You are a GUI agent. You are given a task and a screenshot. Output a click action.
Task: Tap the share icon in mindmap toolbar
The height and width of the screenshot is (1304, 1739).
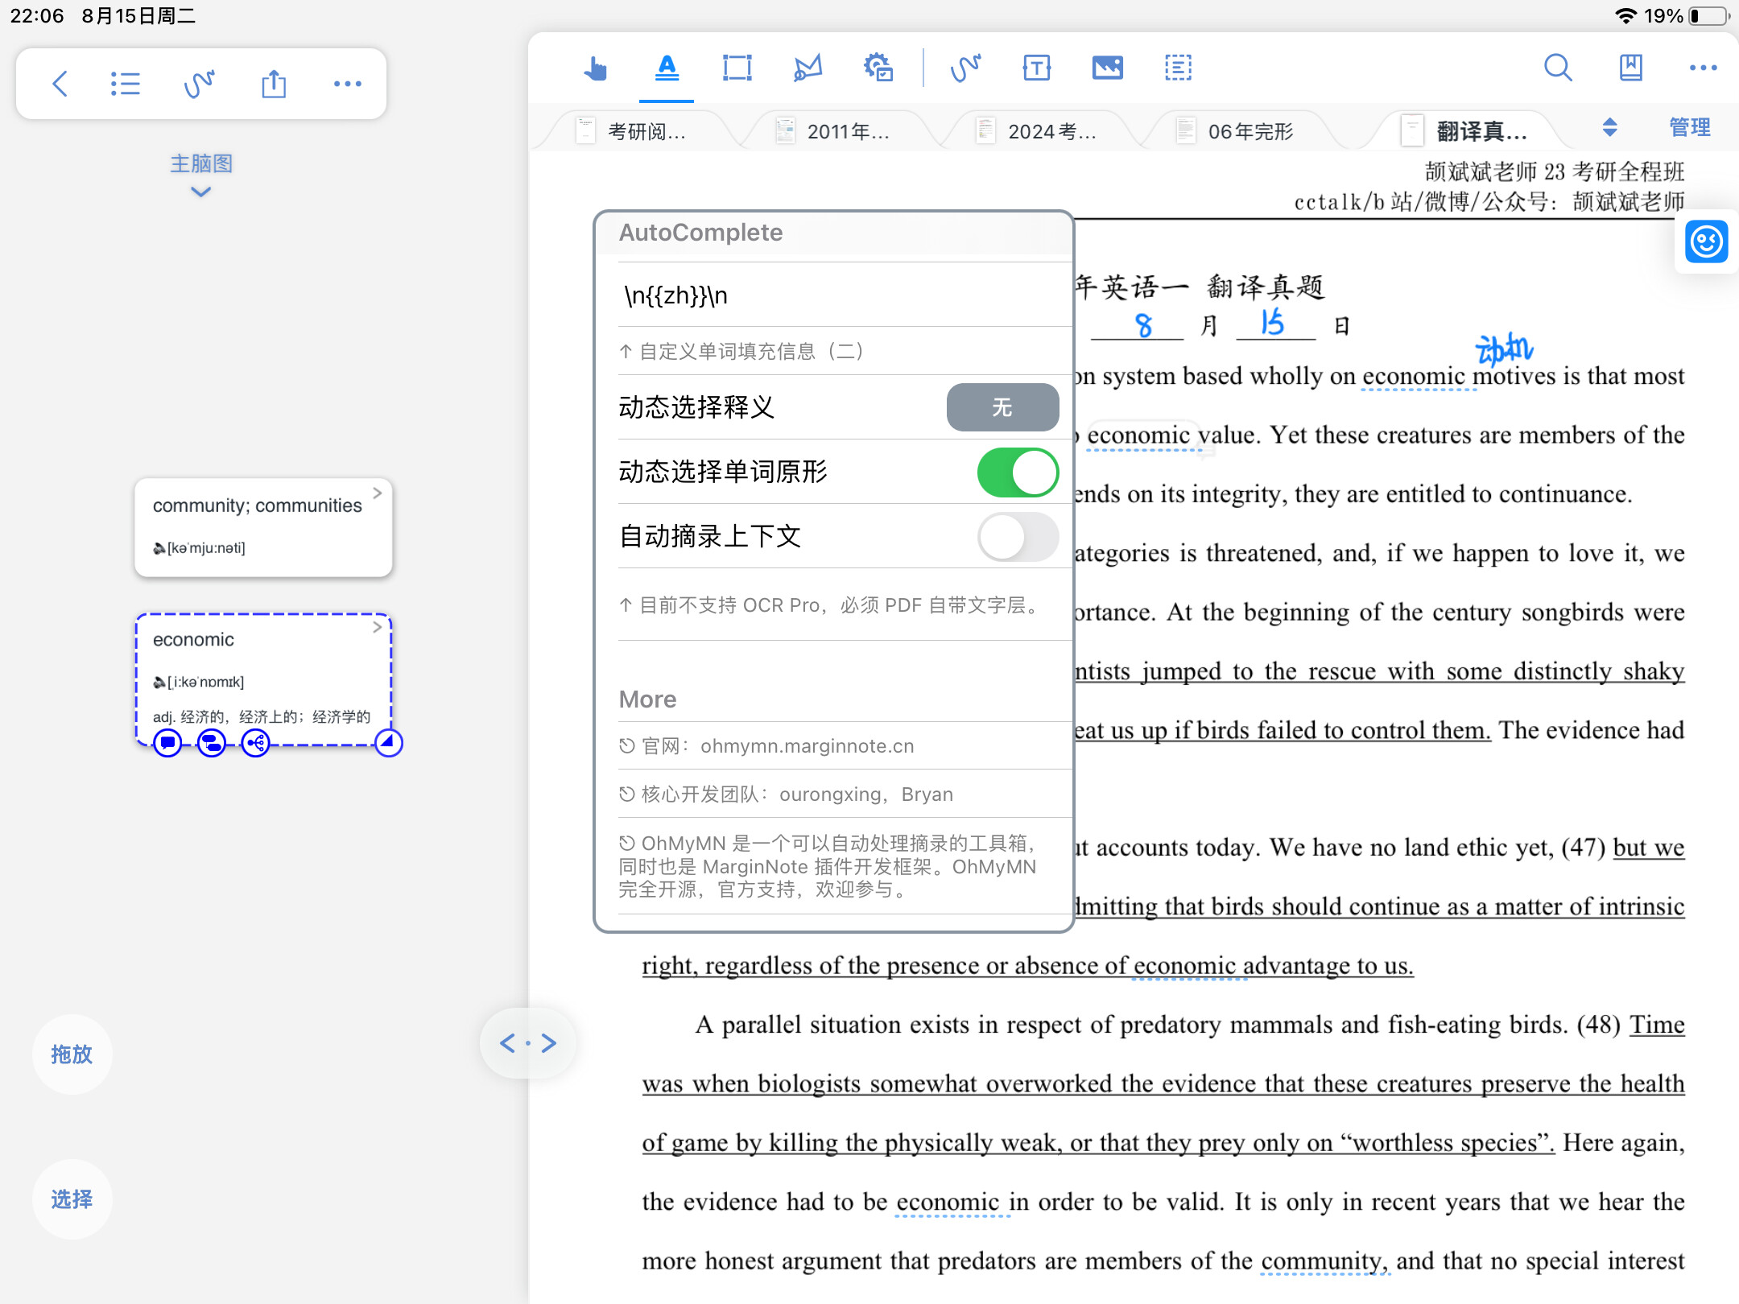[x=274, y=84]
